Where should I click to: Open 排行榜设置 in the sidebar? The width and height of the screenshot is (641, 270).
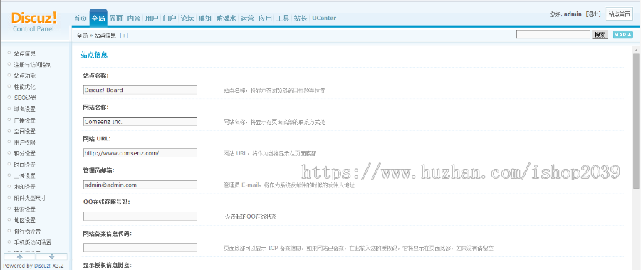(x=27, y=232)
